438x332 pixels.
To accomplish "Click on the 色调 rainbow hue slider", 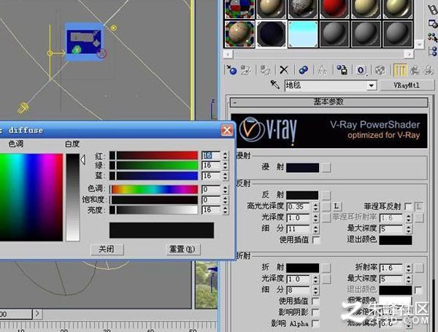I will tap(153, 189).
